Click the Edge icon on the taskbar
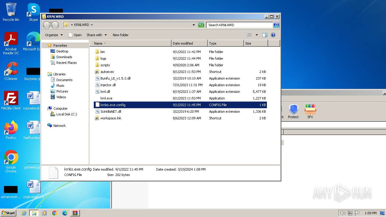Image resolution: width=386 pixels, height=217 pixels. [65, 213]
